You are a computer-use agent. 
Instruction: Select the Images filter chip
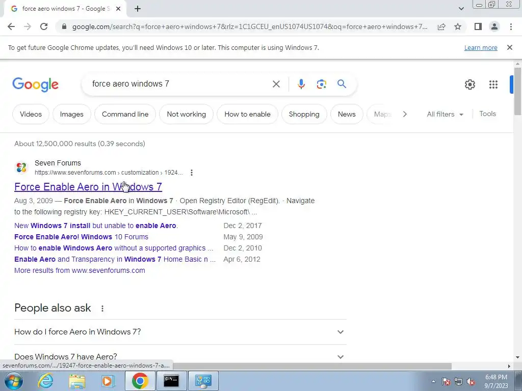(x=71, y=114)
